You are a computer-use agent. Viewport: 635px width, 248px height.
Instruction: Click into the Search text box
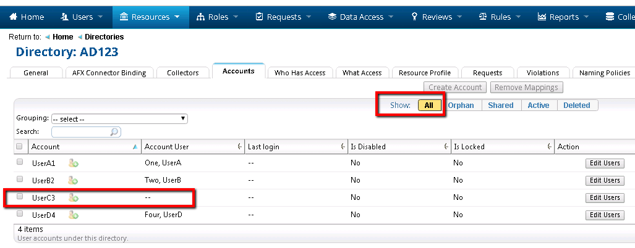[x=80, y=132]
